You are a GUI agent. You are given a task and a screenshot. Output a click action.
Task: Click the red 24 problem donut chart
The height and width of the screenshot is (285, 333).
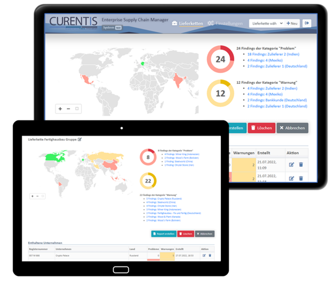(220, 59)
